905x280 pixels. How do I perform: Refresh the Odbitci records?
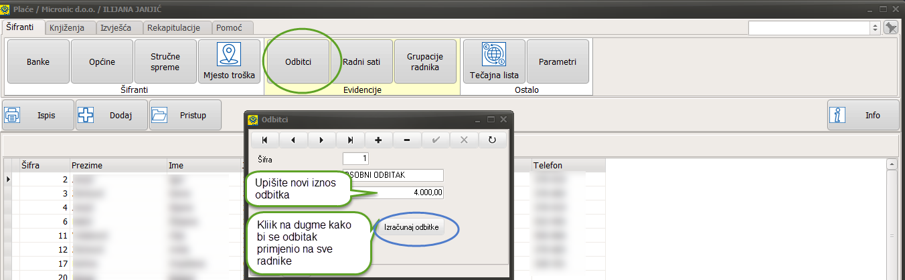coord(492,140)
